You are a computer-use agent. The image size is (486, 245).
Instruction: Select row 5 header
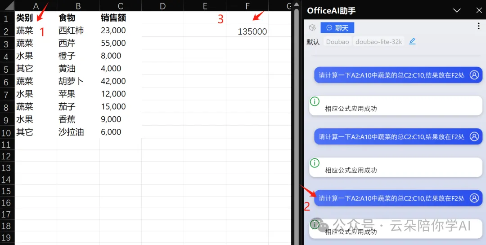click(x=7, y=69)
